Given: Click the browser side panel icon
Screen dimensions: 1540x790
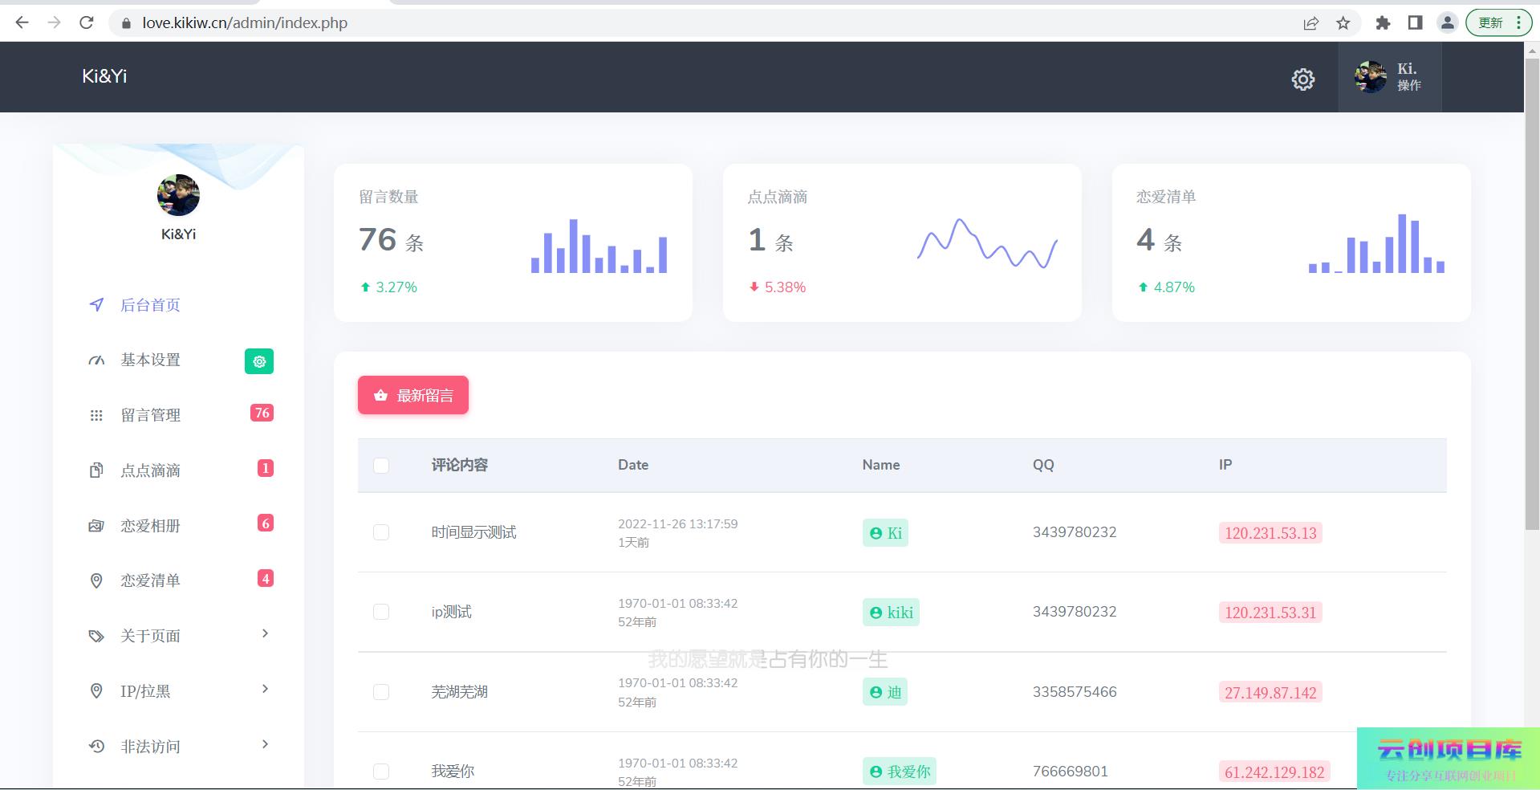Looking at the screenshot, I should [x=1415, y=23].
